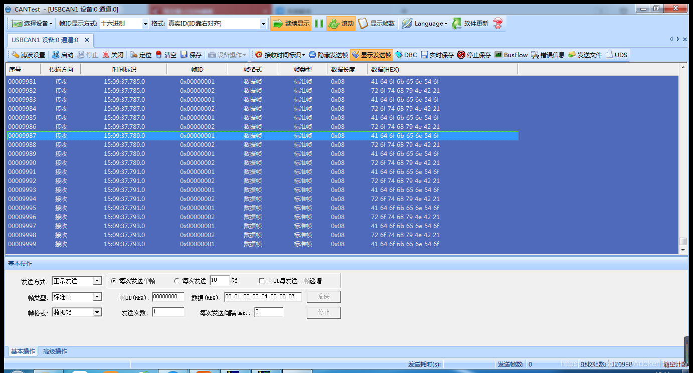Click the 数据长度 column header
This screenshot has width=693, height=373.
pyautogui.click(x=348, y=69)
